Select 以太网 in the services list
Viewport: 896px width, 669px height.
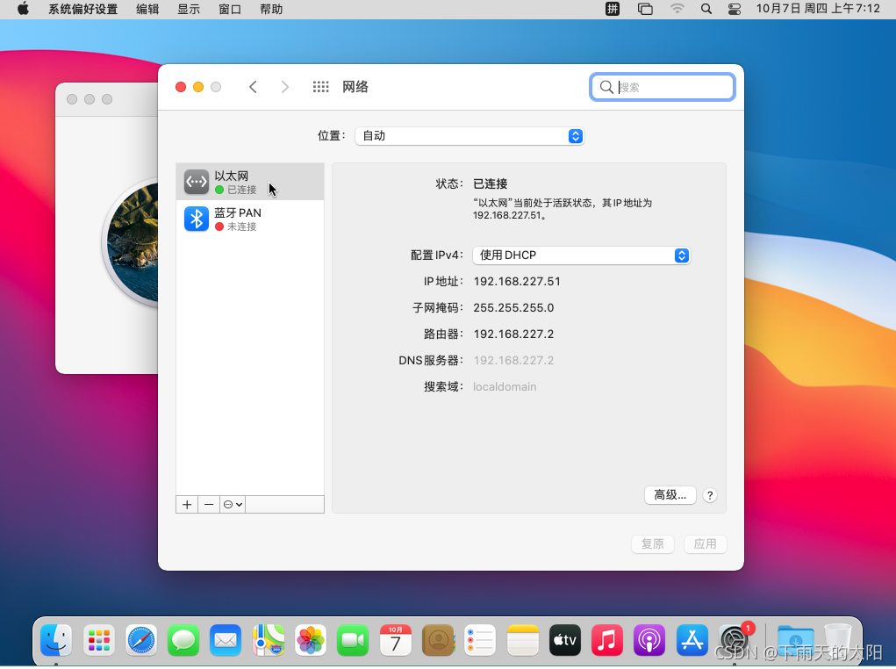[x=250, y=182]
